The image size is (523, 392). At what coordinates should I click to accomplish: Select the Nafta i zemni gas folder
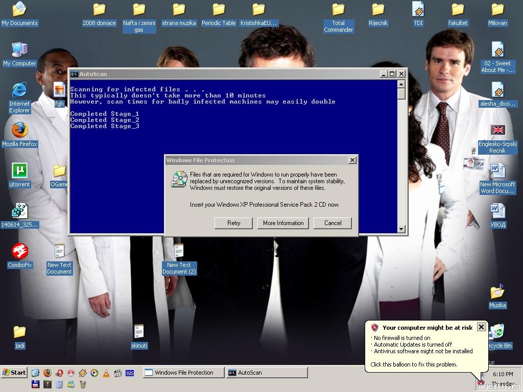click(x=139, y=17)
